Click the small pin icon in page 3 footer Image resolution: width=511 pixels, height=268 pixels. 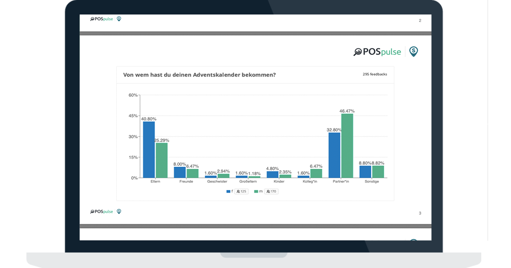(119, 211)
